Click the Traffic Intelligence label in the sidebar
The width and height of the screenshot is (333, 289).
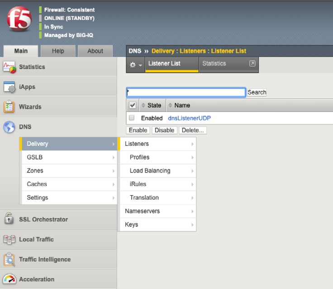(x=45, y=259)
